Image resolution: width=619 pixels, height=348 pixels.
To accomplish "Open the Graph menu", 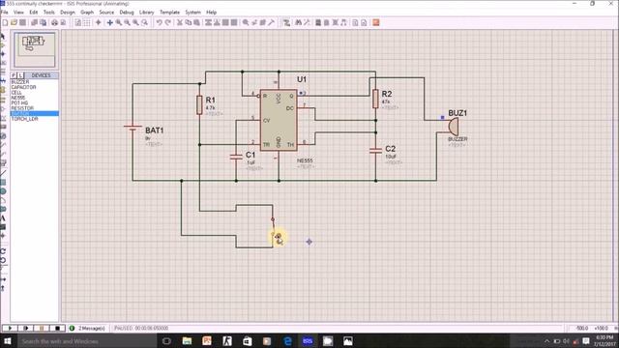I will coord(87,13).
